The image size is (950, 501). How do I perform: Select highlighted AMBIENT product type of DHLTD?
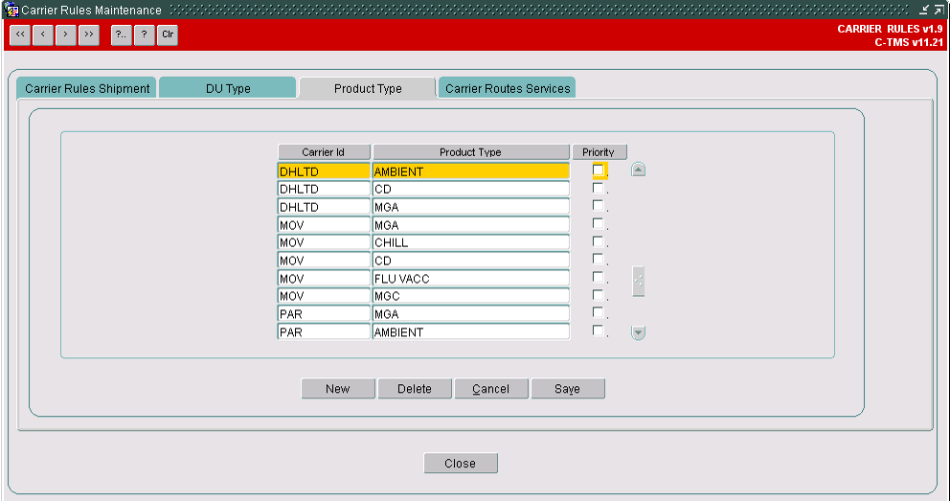(x=471, y=171)
